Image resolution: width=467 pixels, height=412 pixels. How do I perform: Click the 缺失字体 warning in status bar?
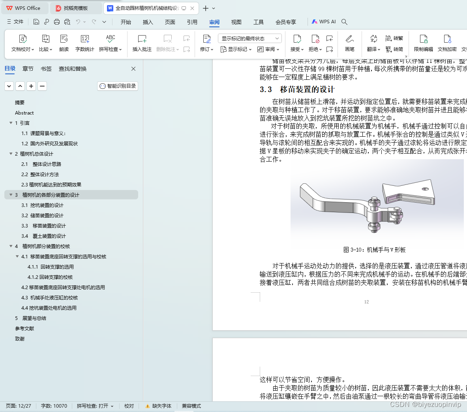pos(158,406)
